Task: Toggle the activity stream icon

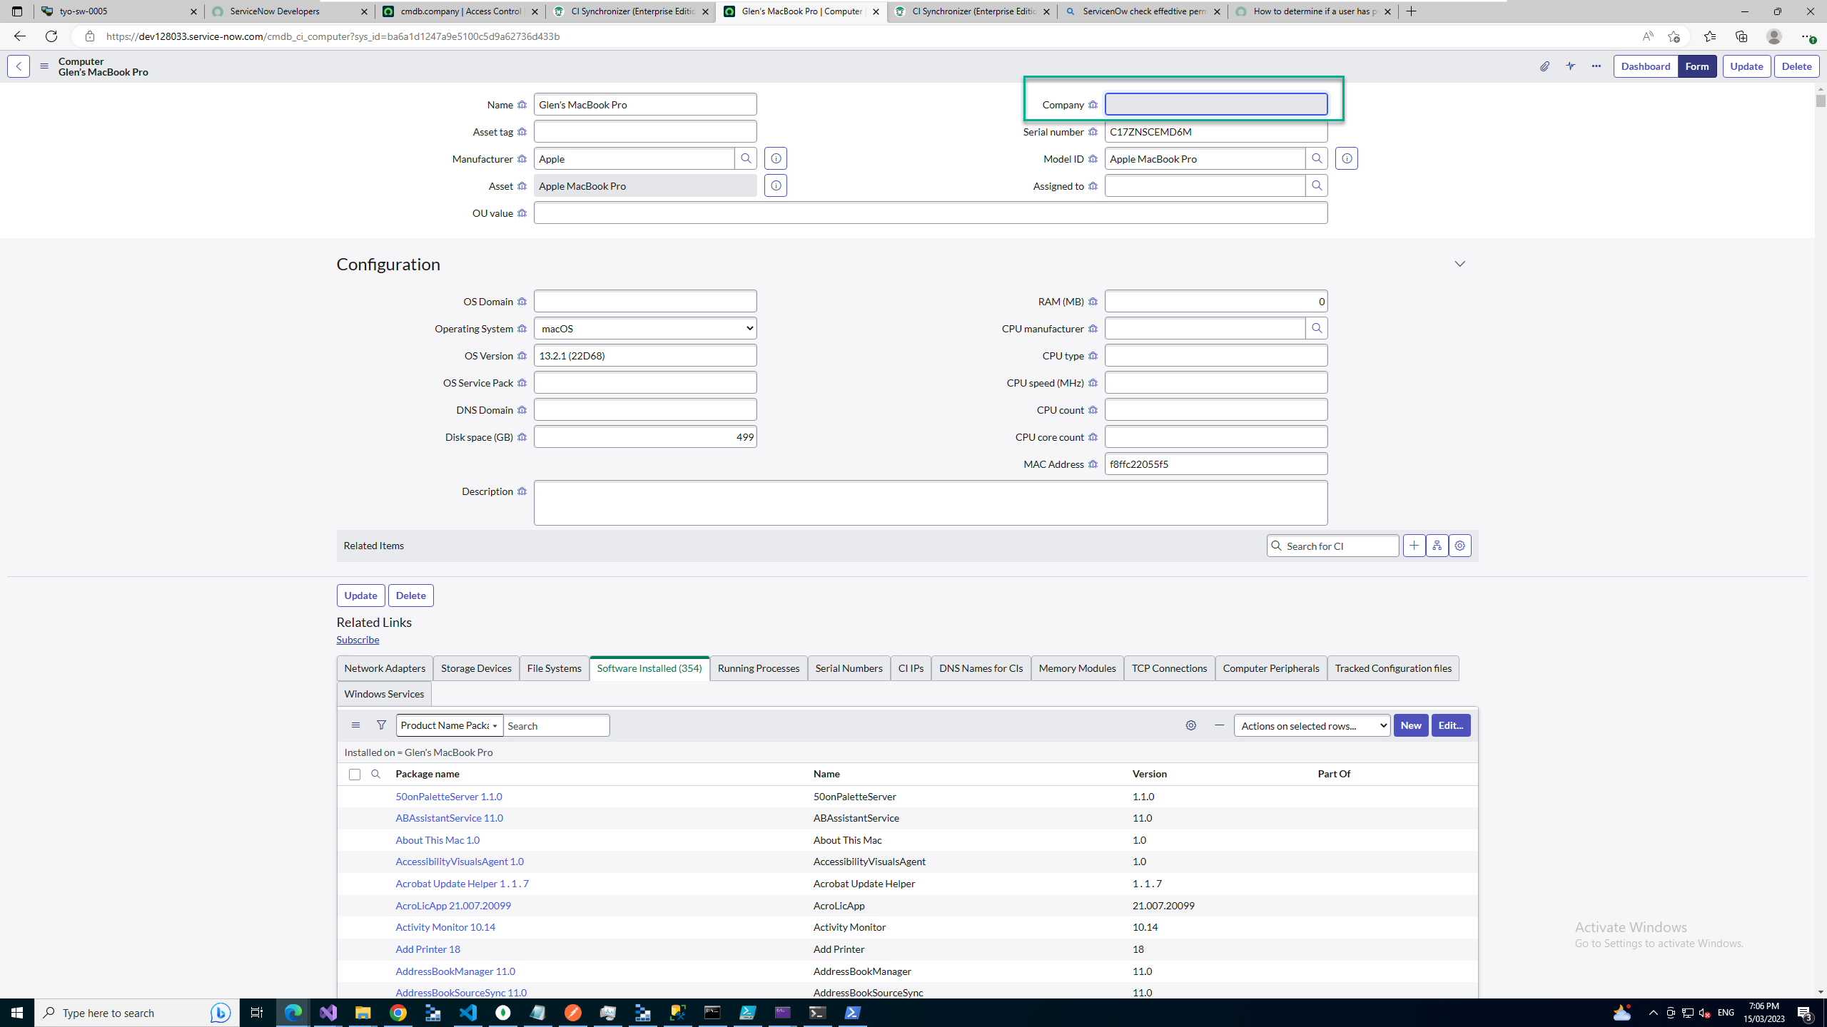Action: coord(1571,66)
